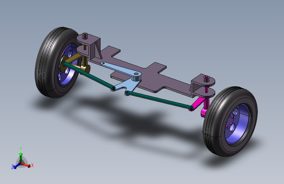
Task: Click the pin joining right tie rod to blue arm
Action: tap(127, 93)
